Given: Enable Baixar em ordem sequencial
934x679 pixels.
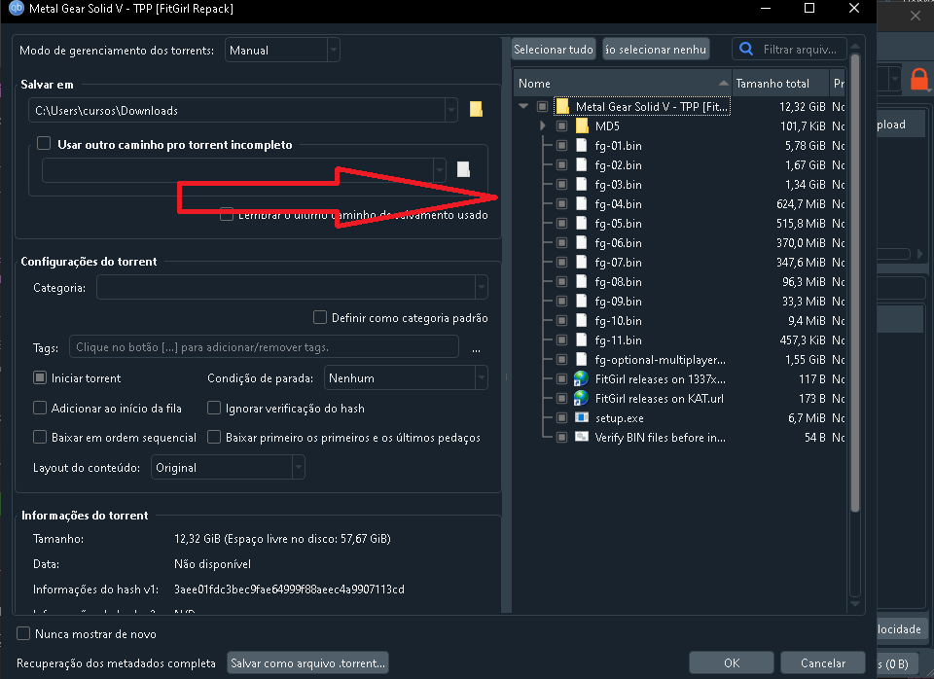Looking at the screenshot, I should coord(40,438).
